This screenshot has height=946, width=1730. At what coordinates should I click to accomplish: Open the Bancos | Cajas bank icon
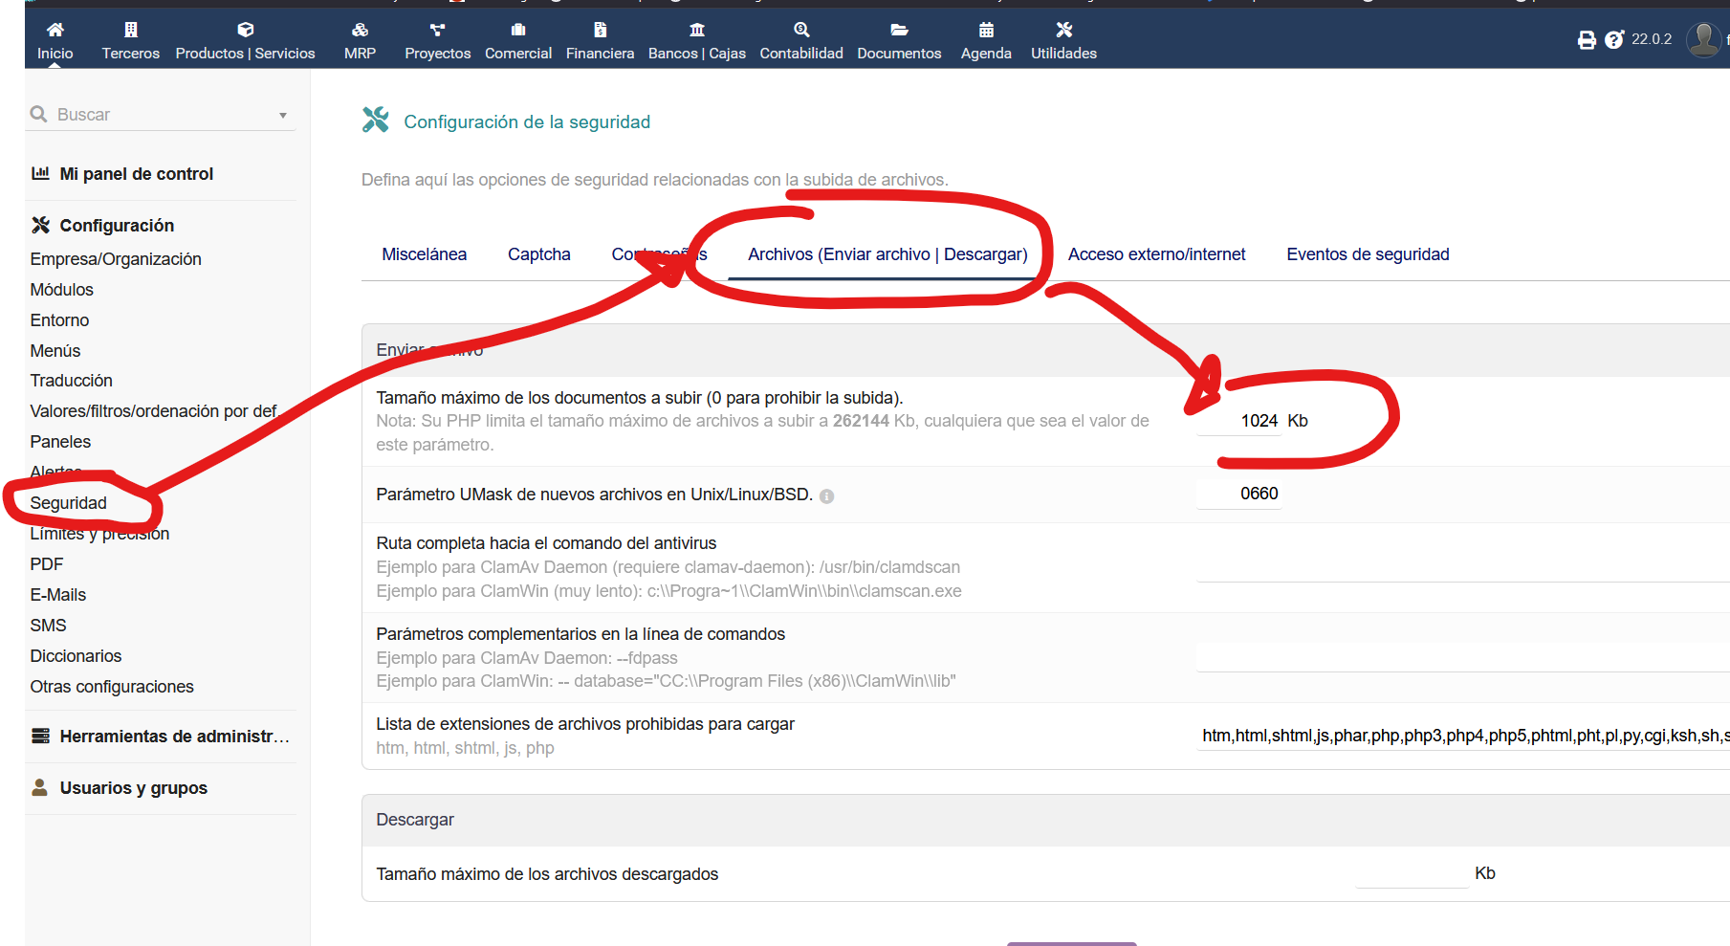coord(697,30)
